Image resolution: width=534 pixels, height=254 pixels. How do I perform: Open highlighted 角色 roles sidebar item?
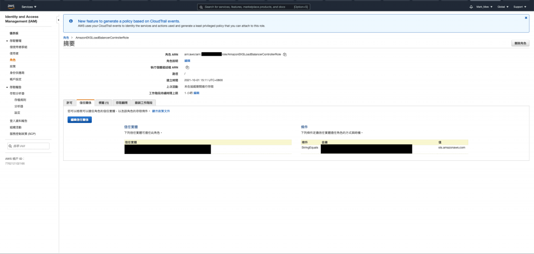point(13,60)
